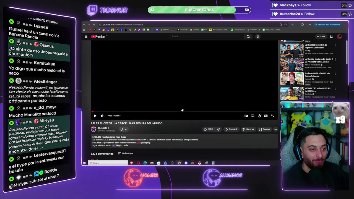Viewport: 354px width, 199px height.
Task: Click the Recortar clip button
Action: coord(248,129)
